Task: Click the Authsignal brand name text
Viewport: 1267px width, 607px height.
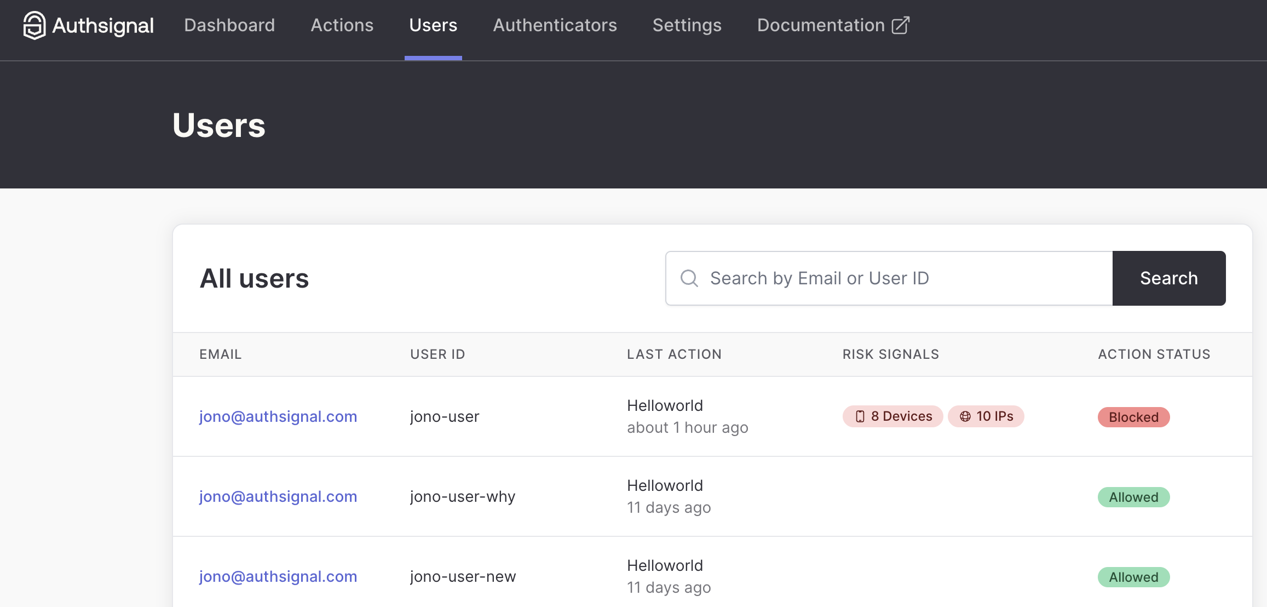Action: 103,25
